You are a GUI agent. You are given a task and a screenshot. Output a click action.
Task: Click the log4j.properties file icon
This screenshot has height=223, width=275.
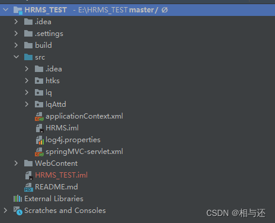pyautogui.click(x=40, y=140)
